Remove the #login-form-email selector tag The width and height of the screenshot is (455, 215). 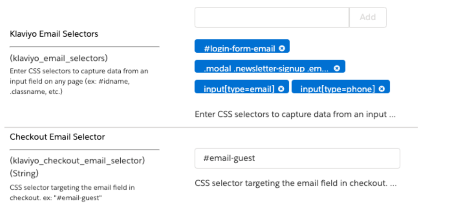point(282,49)
